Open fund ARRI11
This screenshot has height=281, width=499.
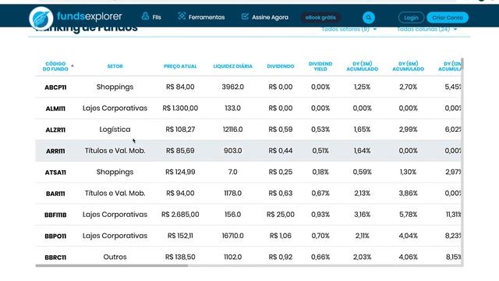55,151
